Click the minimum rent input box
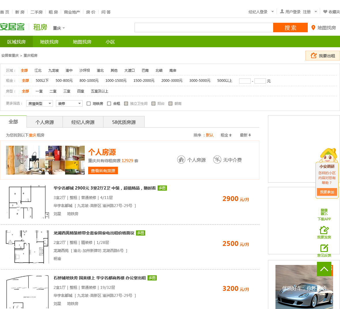 [x=245, y=81]
